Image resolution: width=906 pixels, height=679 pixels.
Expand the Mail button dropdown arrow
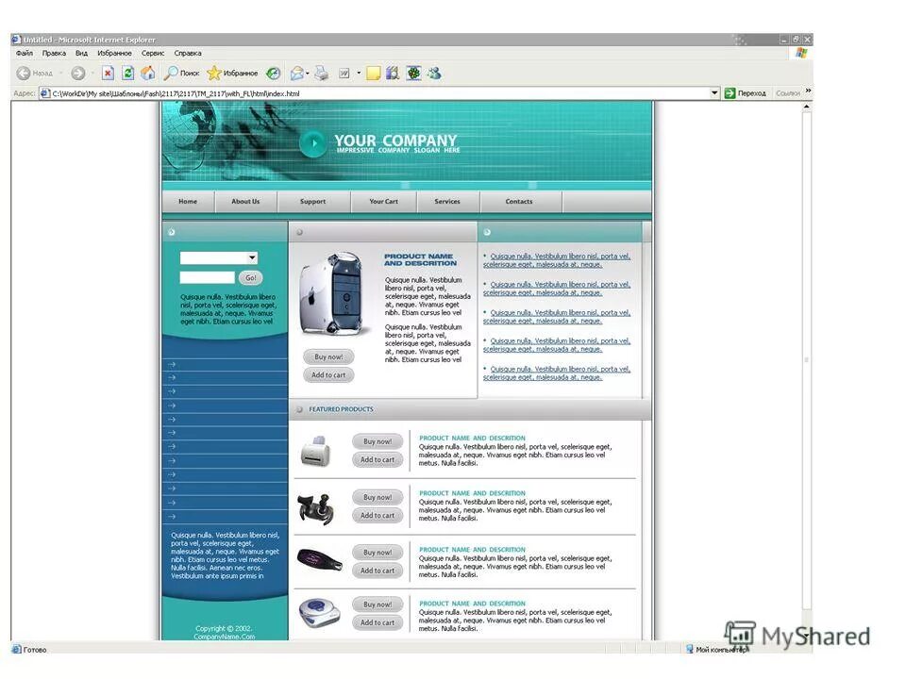(x=308, y=74)
